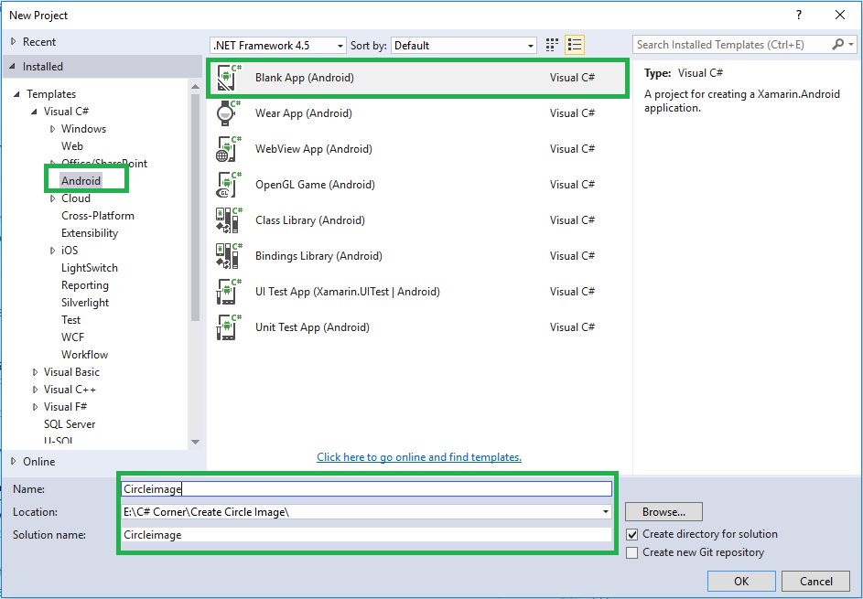Expand the Visual Basic node

(35, 372)
